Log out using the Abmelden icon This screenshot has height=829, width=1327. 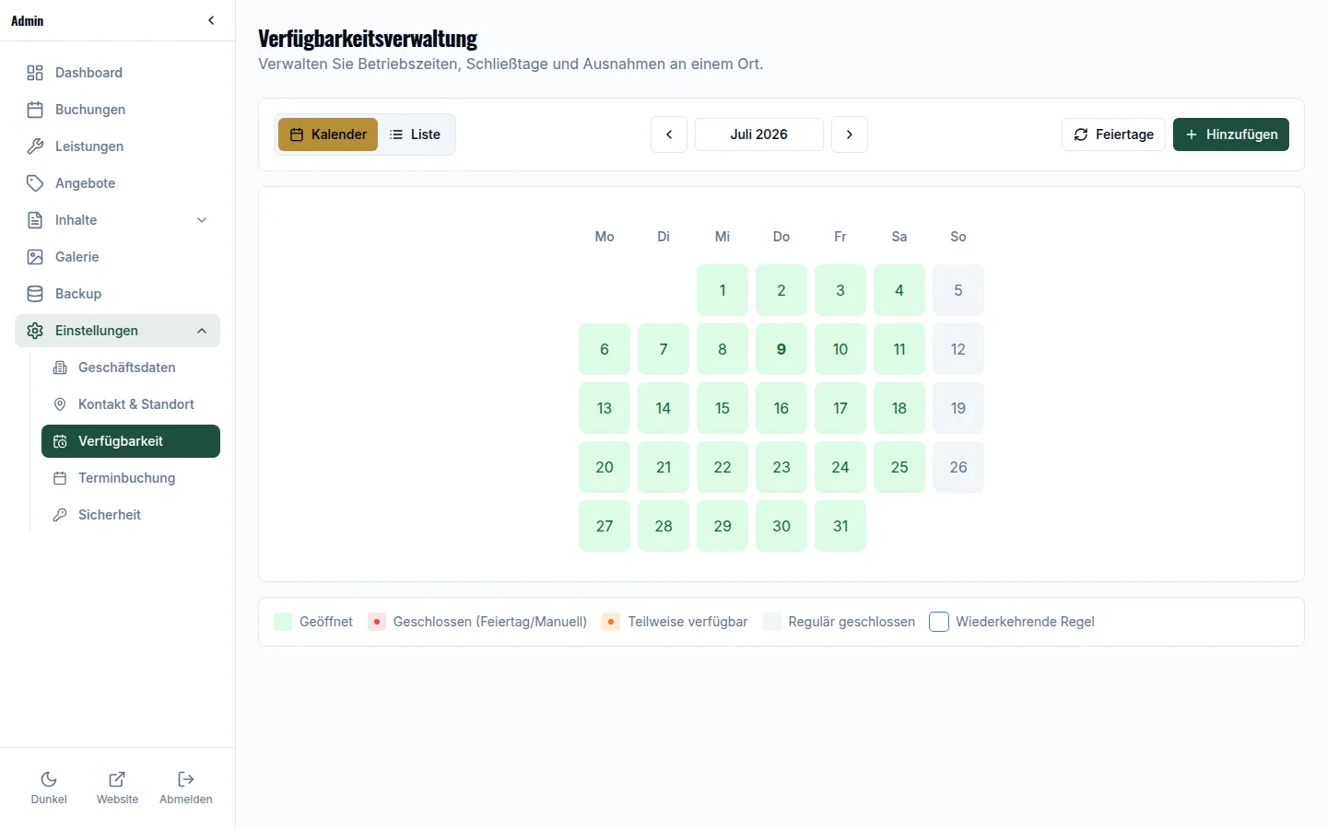tap(186, 779)
